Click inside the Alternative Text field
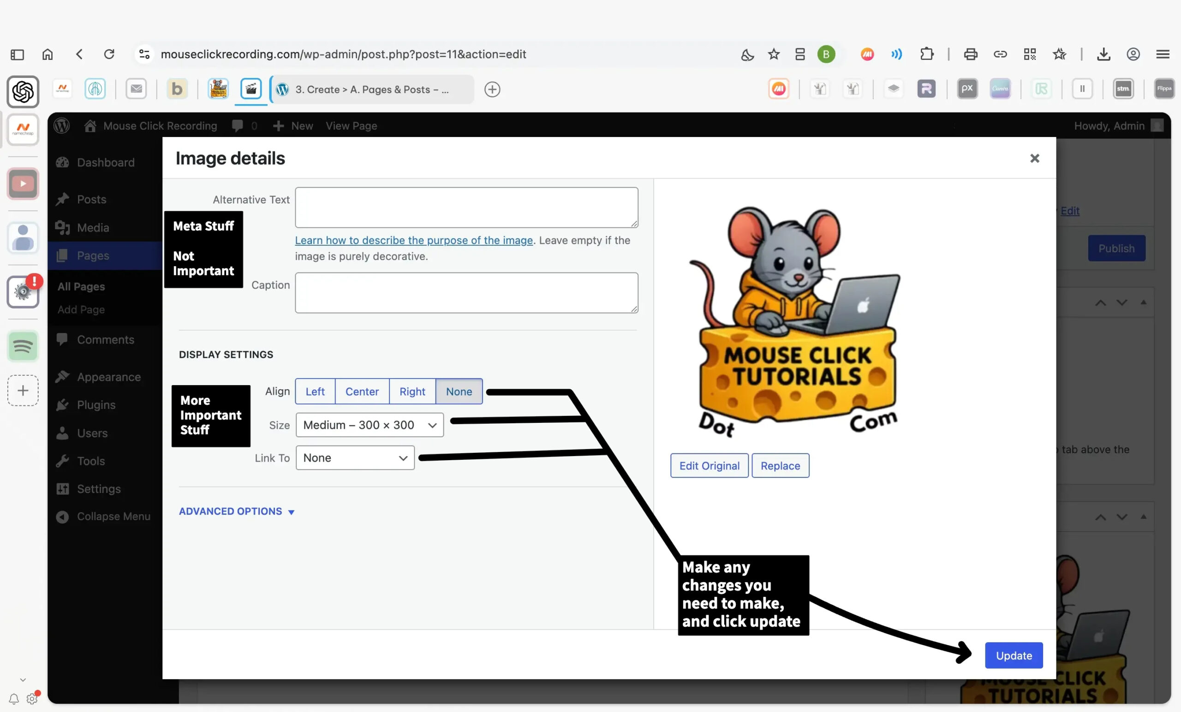This screenshot has width=1181, height=712. pos(466,208)
